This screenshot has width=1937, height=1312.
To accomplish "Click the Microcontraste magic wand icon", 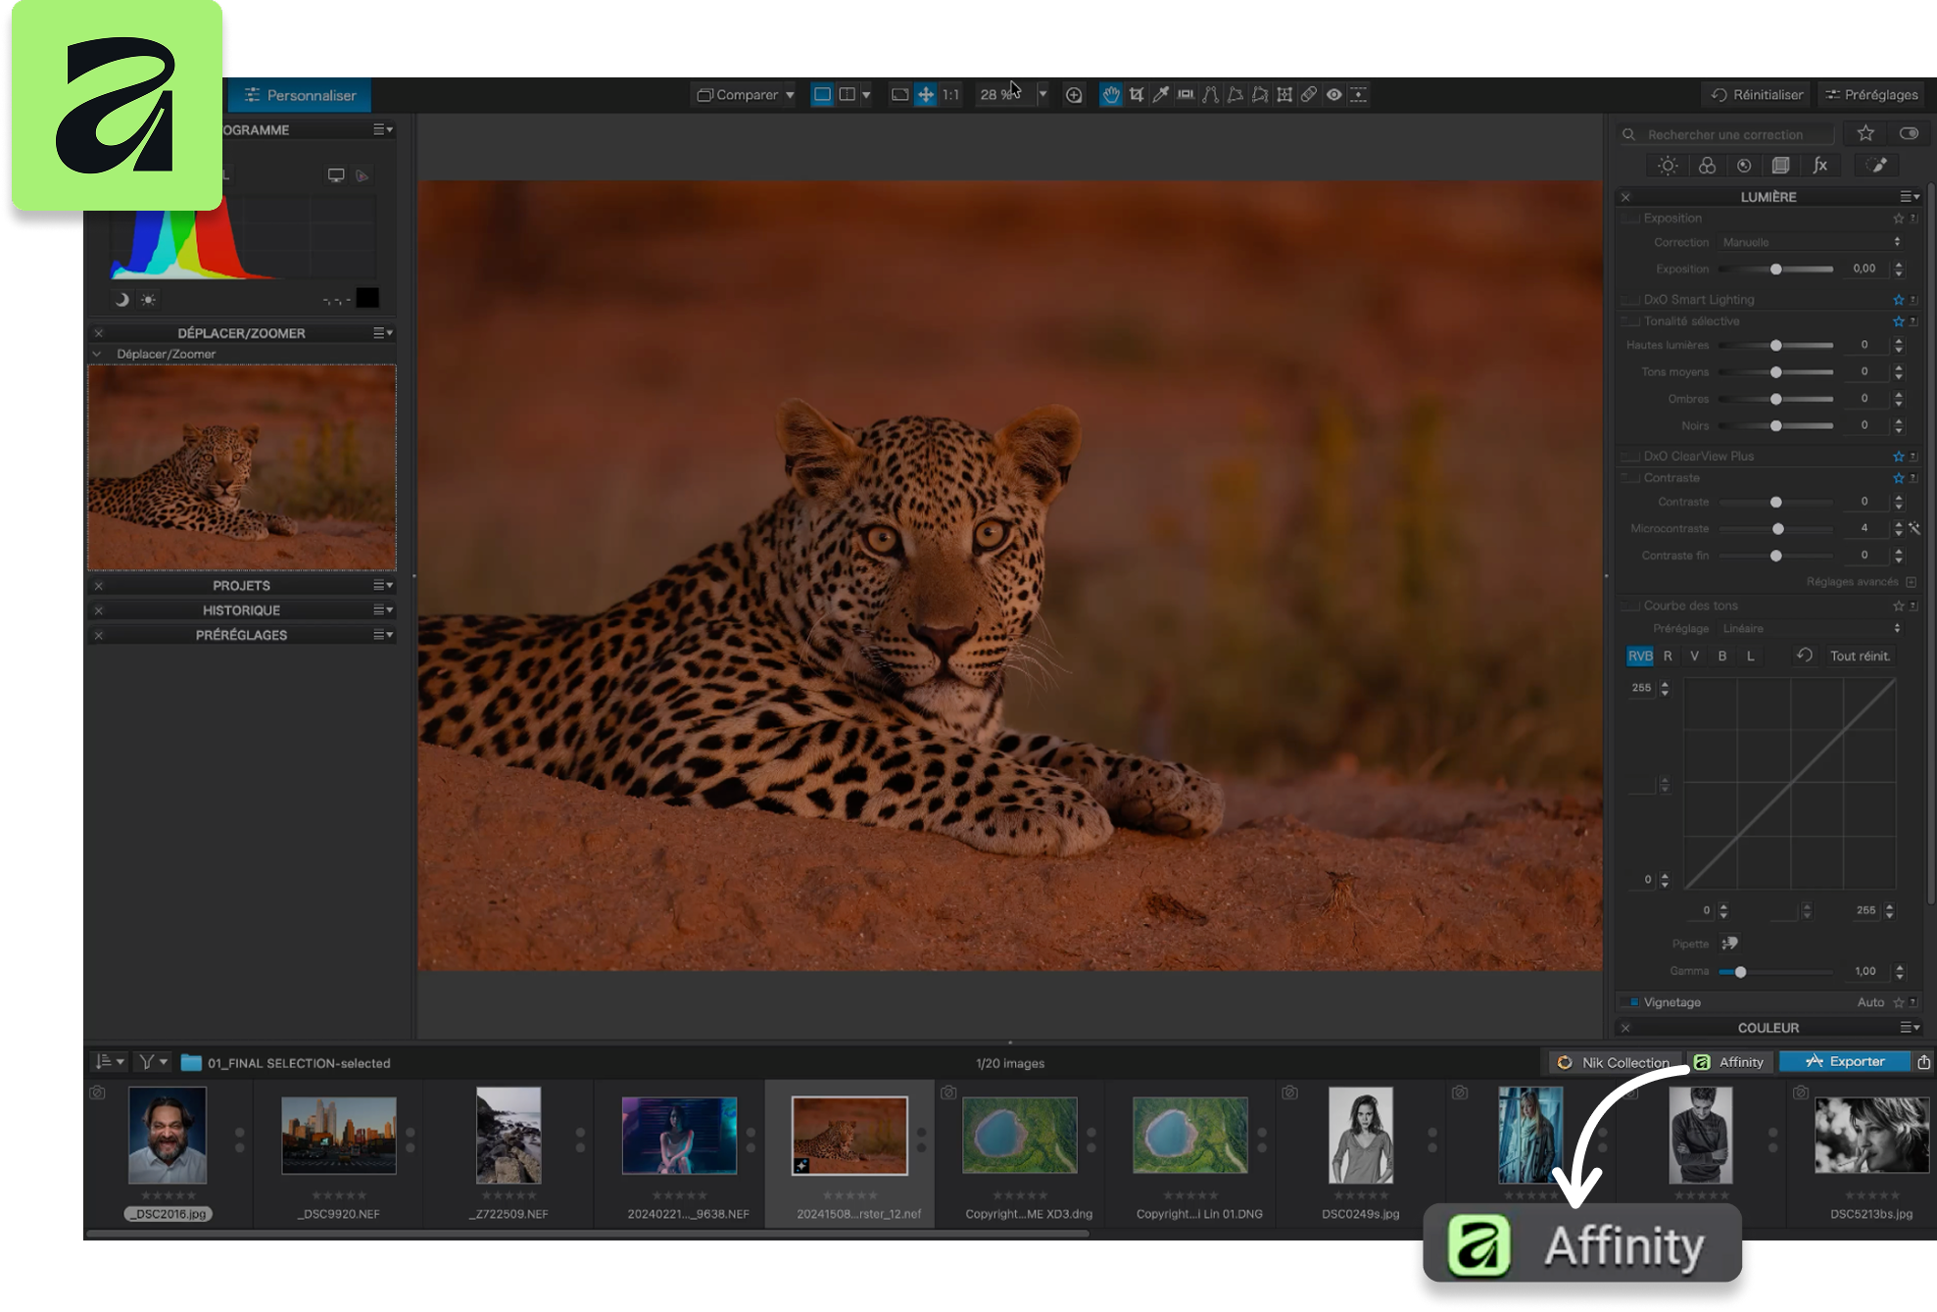I will point(1914,528).
